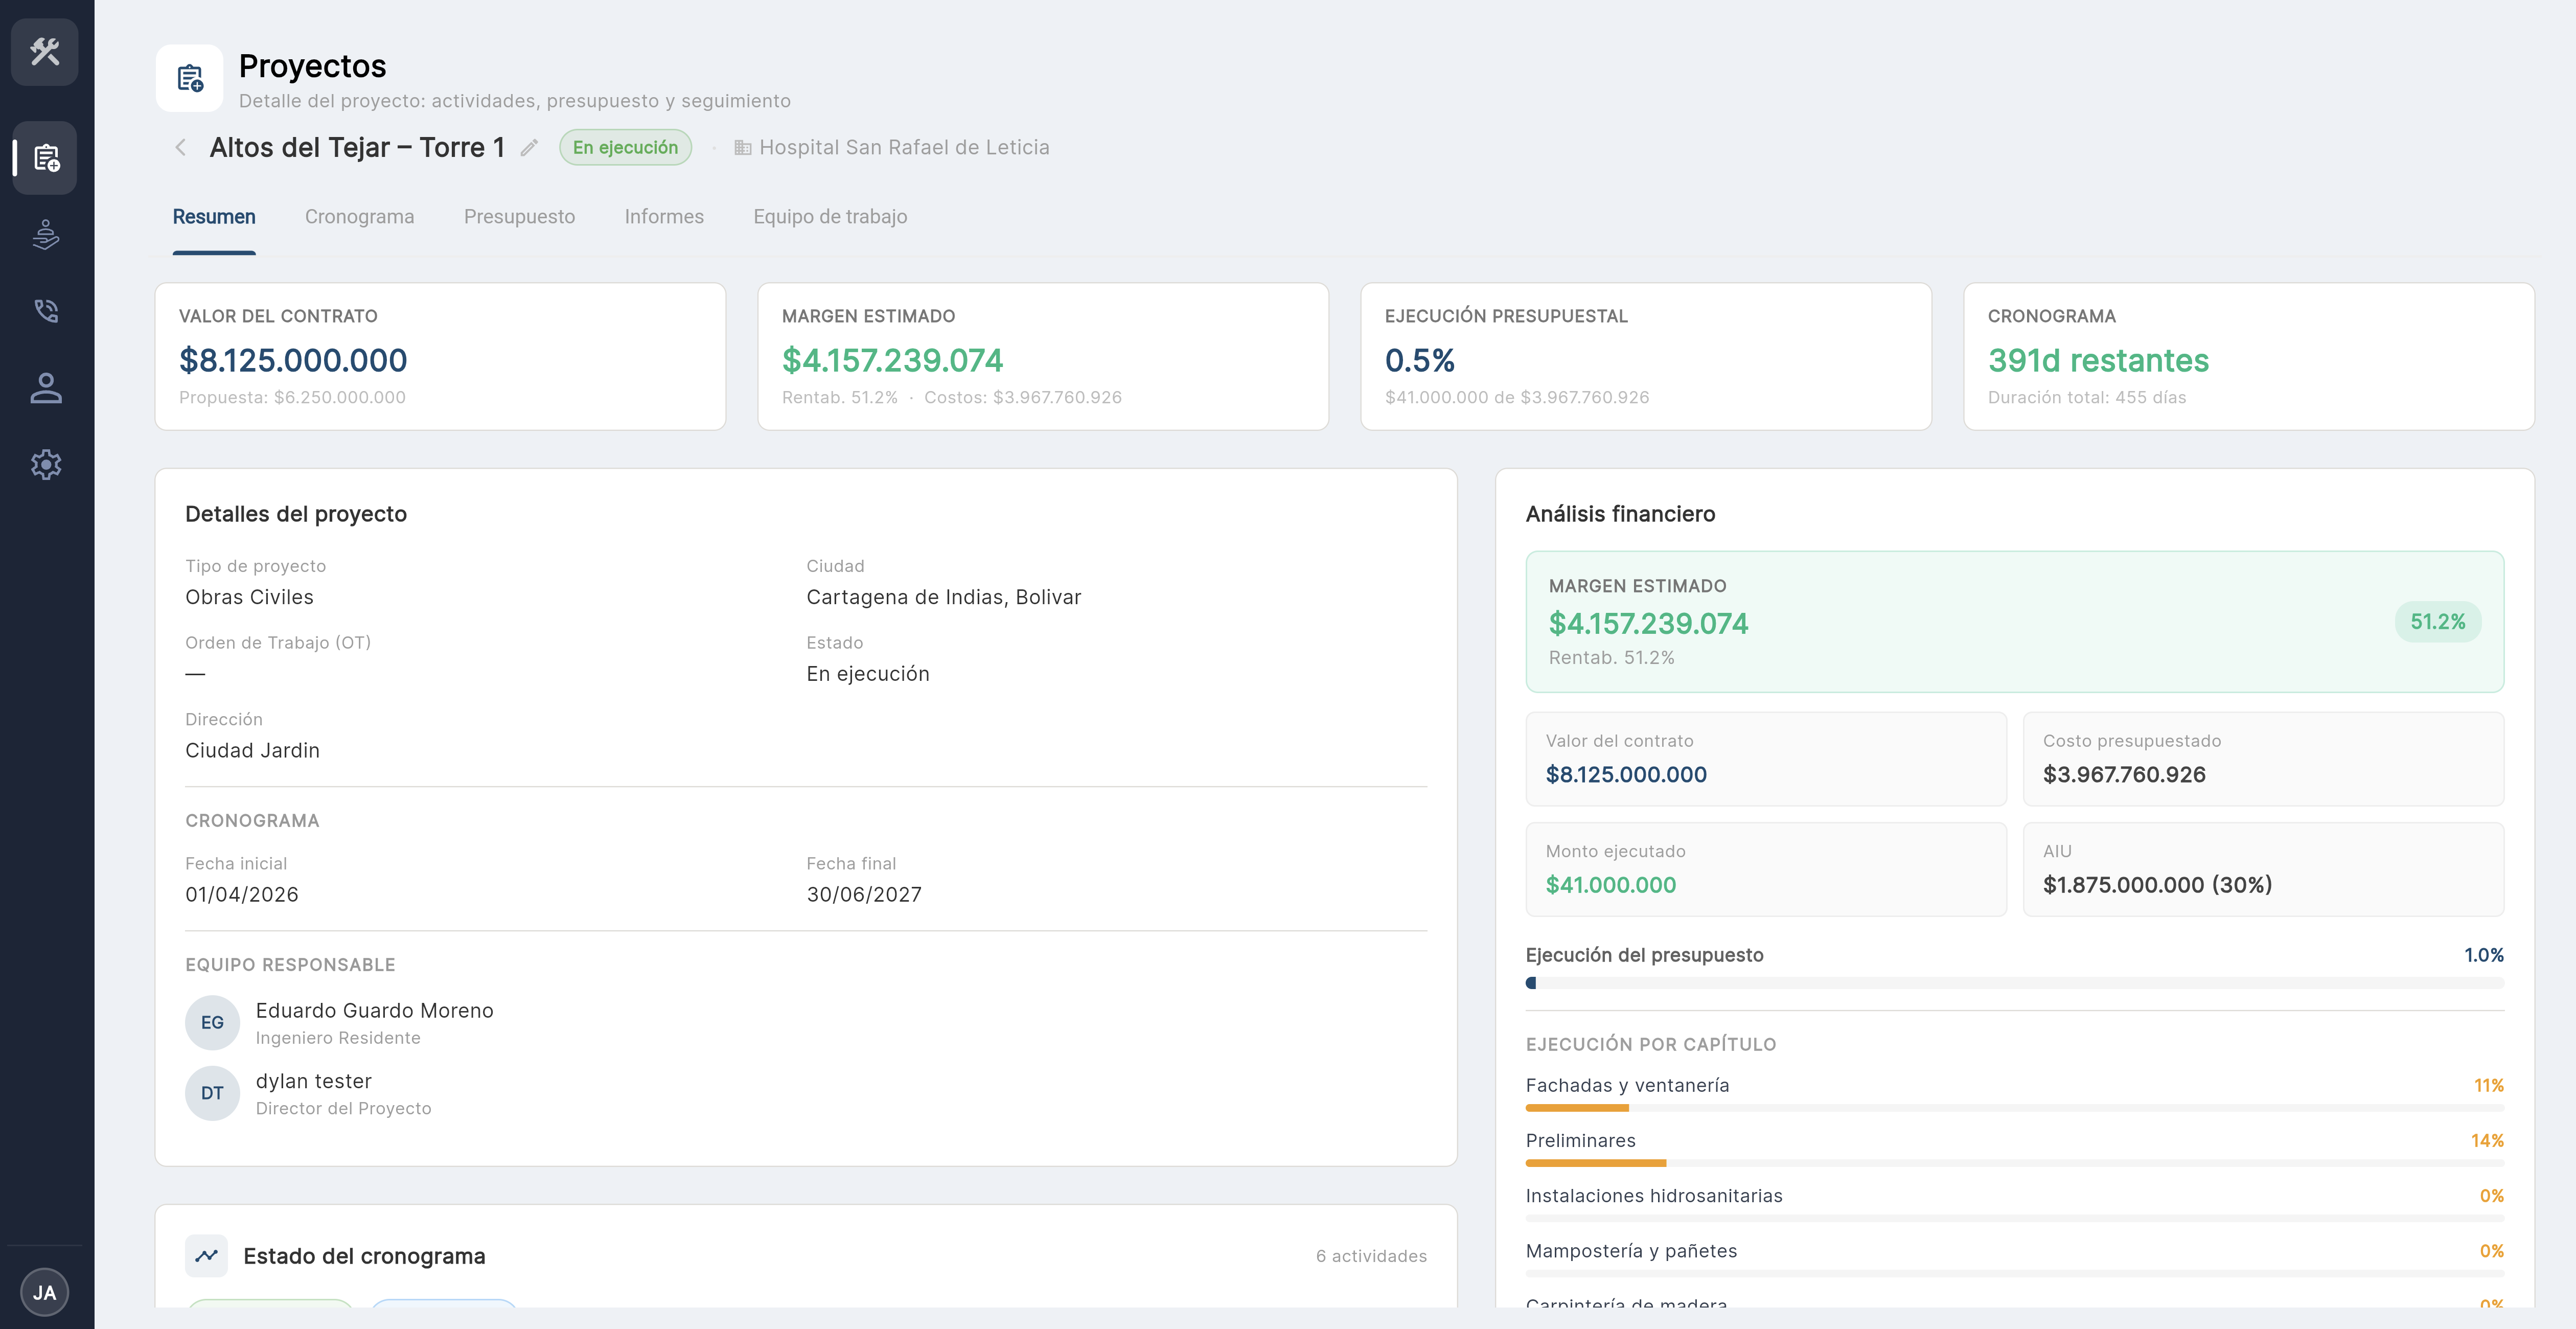The image size is (2576, 1329).
Task: Click the Director del Proyecto role label
Action: pos(344,1108)
